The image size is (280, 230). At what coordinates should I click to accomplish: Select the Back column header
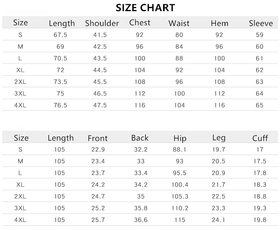tap(140, 138)
